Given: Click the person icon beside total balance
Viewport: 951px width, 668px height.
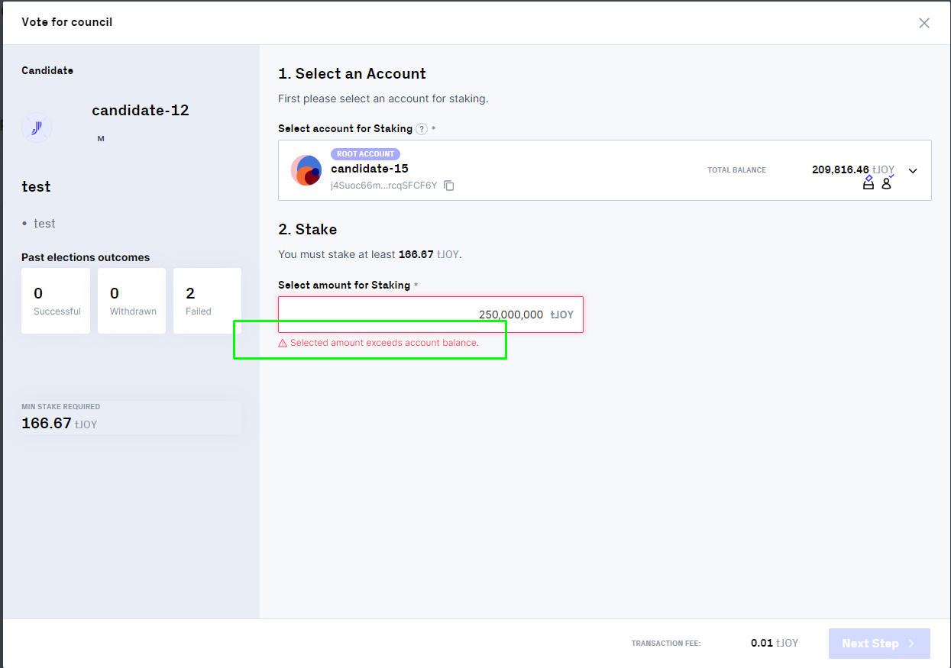Looking at the screenshot, I should [886, 183].
